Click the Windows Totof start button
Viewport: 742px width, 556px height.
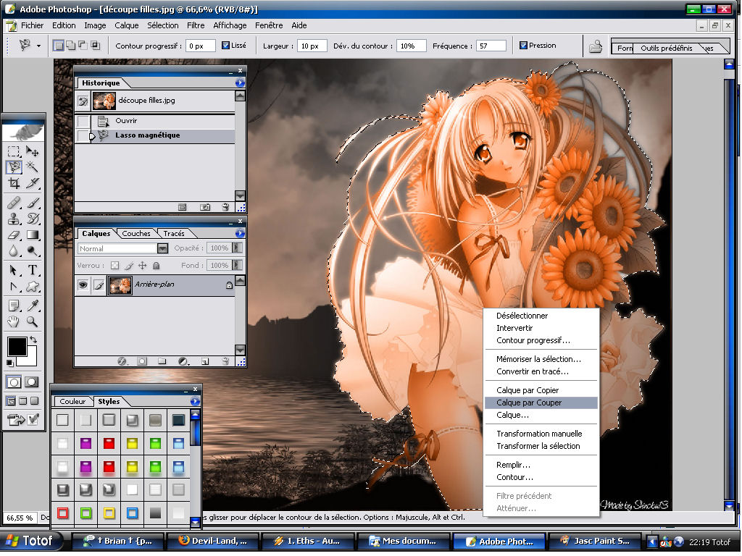click(x=32, y=541)
